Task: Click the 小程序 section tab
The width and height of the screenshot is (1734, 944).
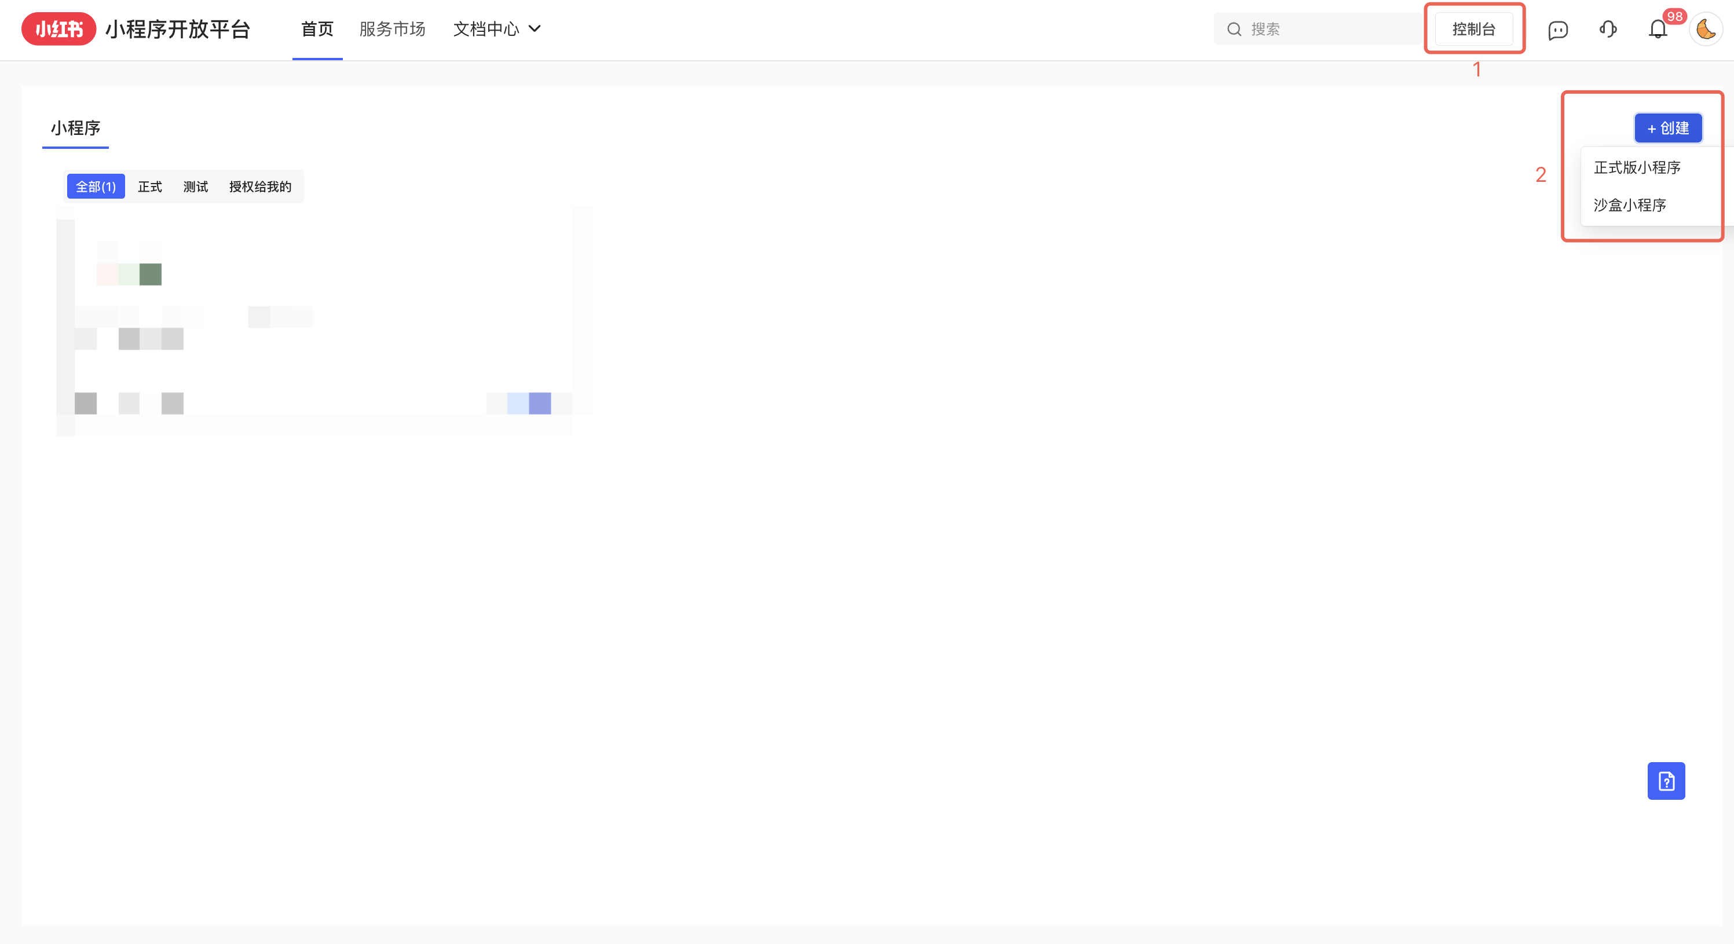Action: pyautogui.click(x=75, y=128)
